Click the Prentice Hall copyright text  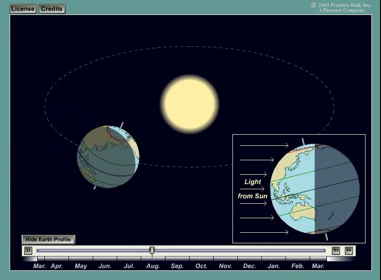pyautogui.click(x=341, y=8)
